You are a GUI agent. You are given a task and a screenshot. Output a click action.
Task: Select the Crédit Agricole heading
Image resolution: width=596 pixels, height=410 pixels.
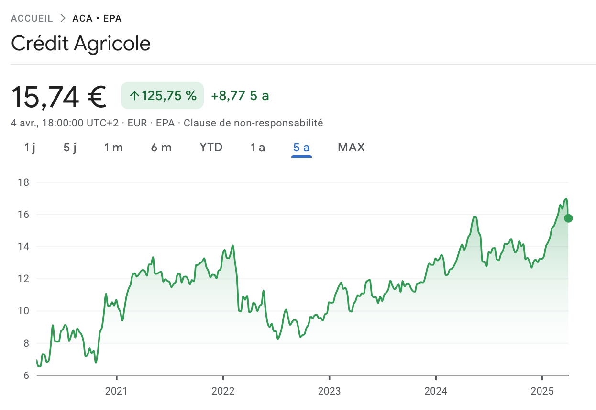coord(81,44)
